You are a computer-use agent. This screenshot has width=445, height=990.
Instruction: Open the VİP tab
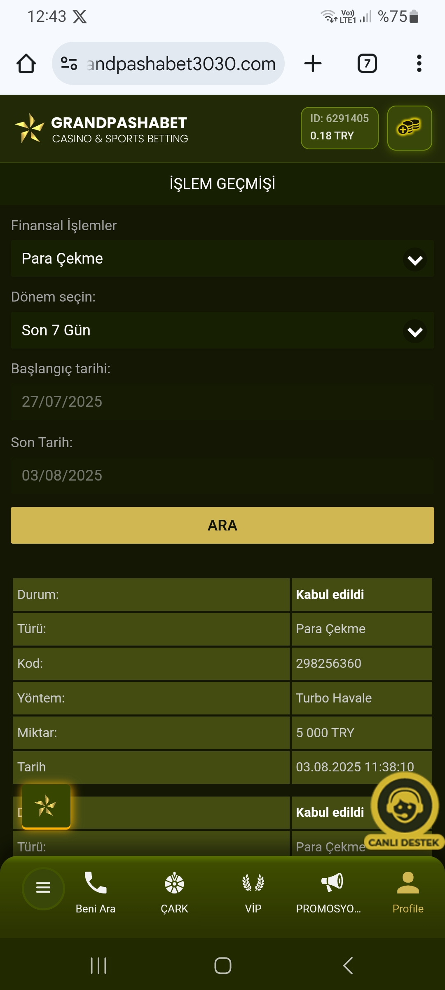click(253, 893)
